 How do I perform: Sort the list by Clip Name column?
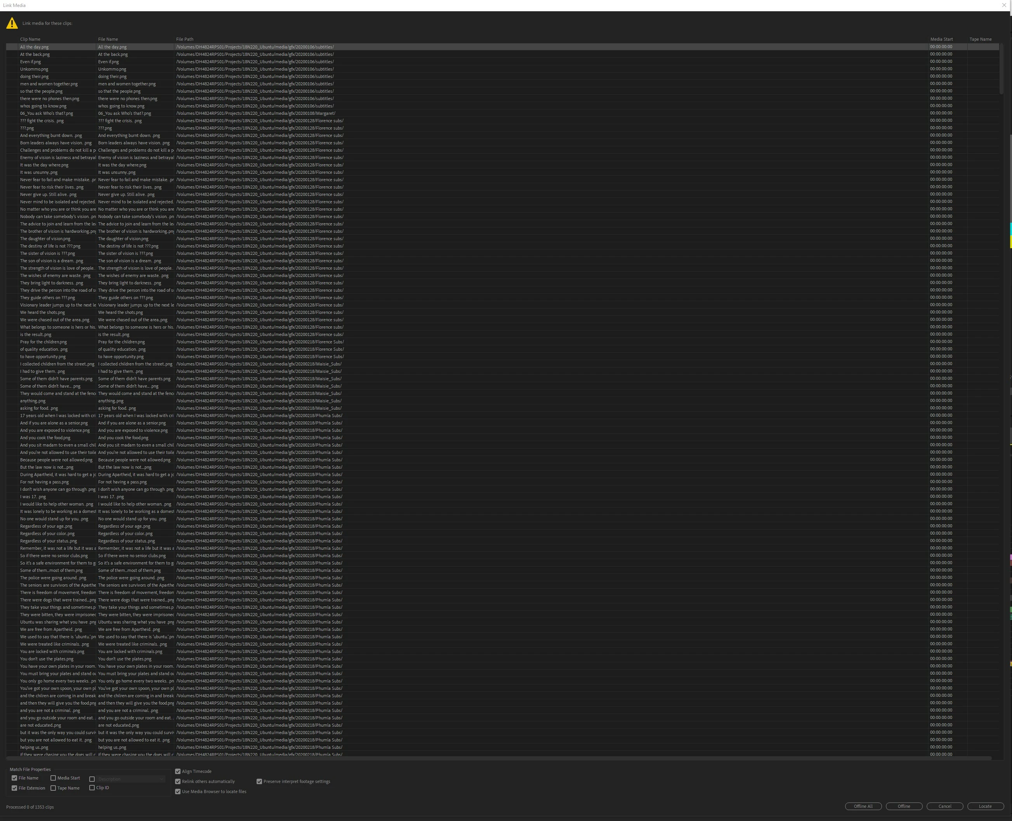pos(30,39)
